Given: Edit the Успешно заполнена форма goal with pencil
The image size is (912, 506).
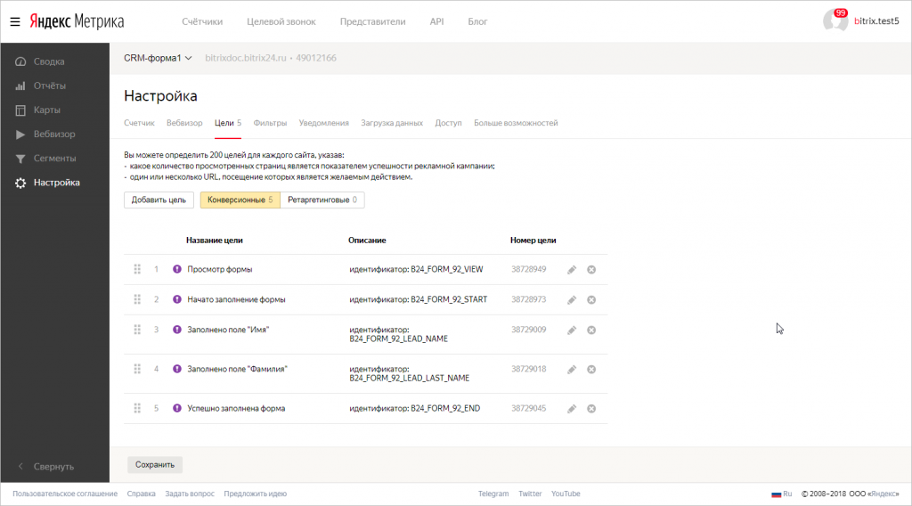Looking at the screenshot, I should click(572, 409).
